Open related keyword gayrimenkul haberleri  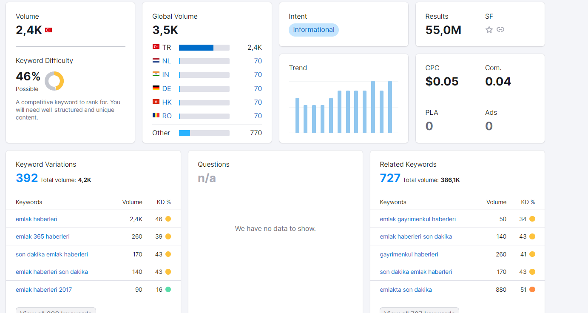[409, 254]
